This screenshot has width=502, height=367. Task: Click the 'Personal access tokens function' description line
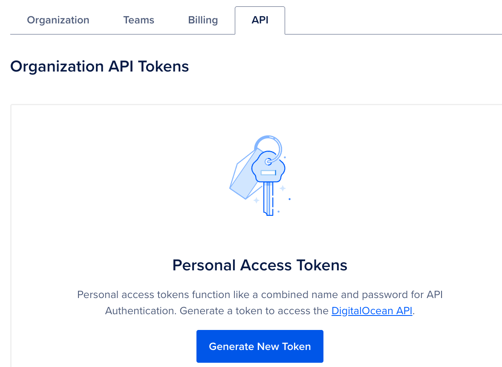coord(260,295)
